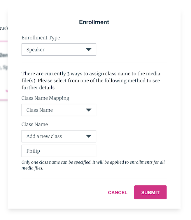191x220 pixels.
Task: Click the arrow next to Add a new class
Action: [x=89, y=136]
